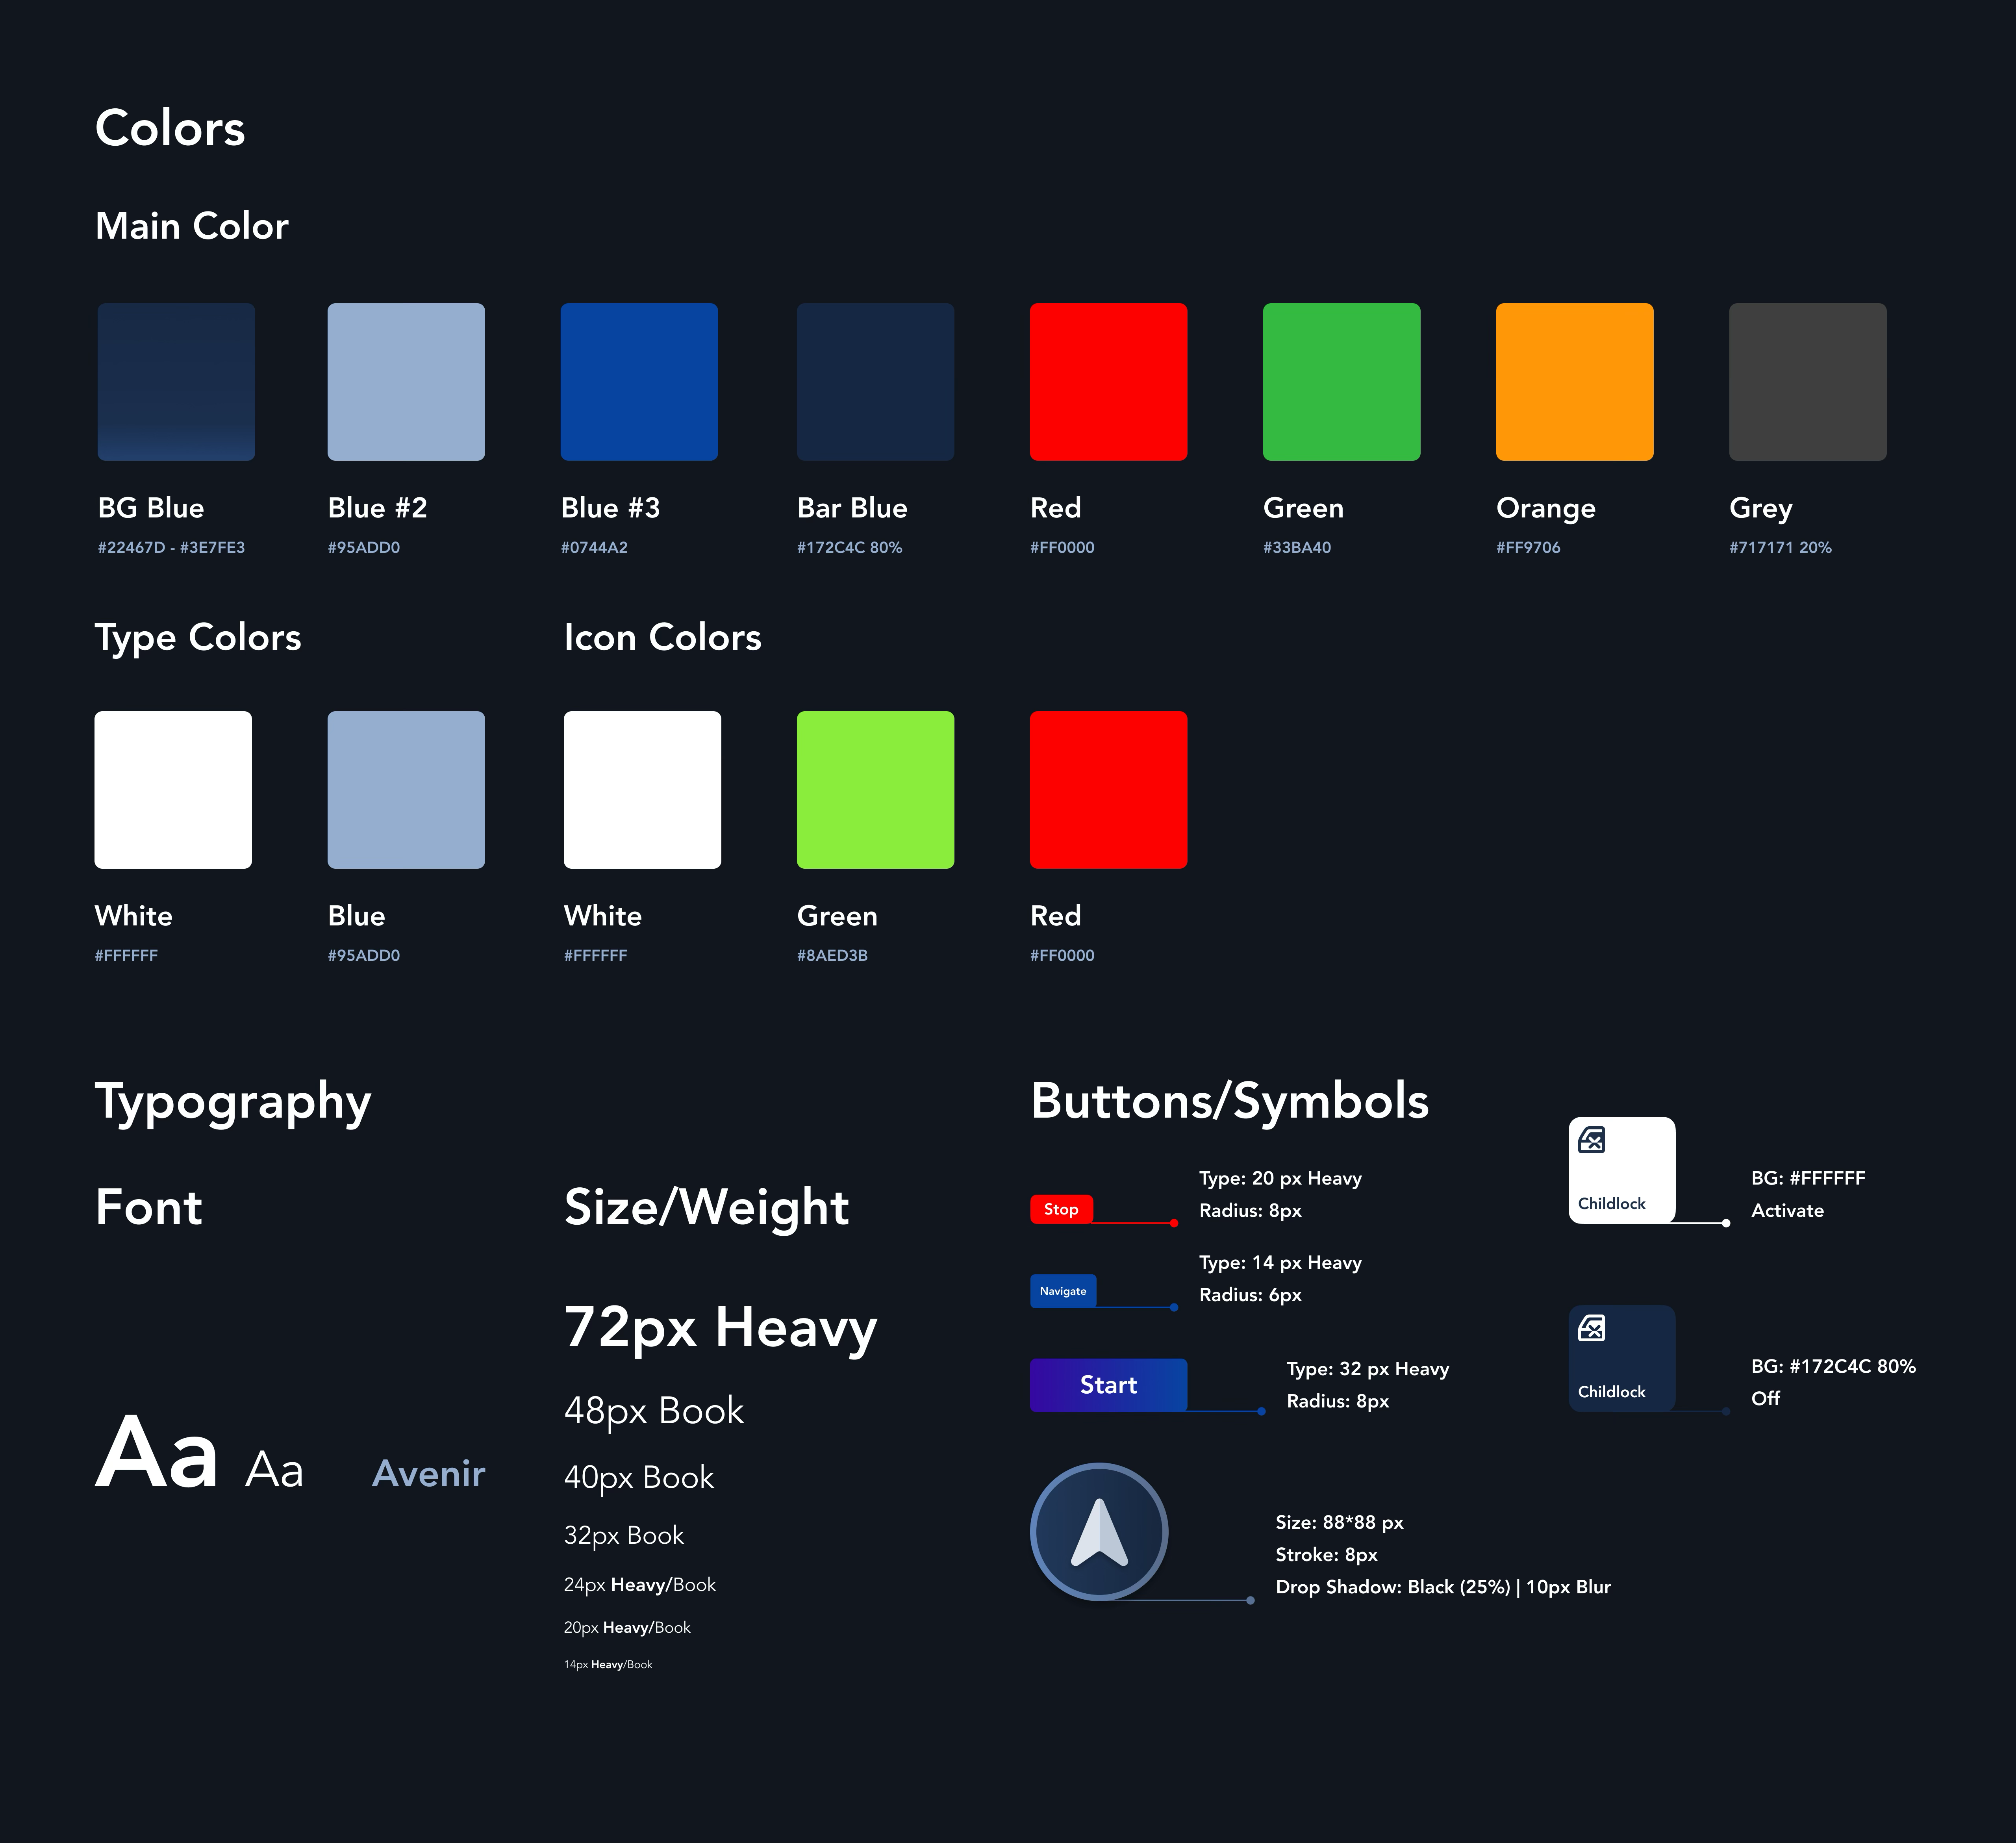
Task: Click the Avenir font name text
Action: [428, 1473]
